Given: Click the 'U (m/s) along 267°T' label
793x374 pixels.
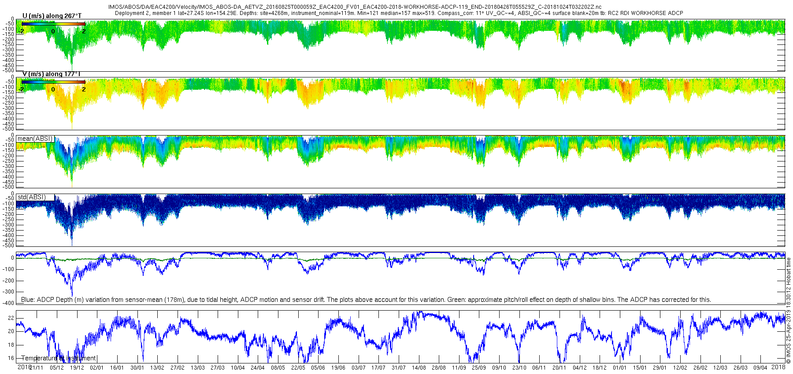Looking at the screenshot, I should click(x=52, y=16).
